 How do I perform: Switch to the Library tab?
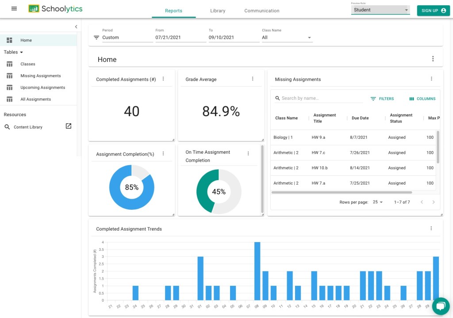click(218, 11)
